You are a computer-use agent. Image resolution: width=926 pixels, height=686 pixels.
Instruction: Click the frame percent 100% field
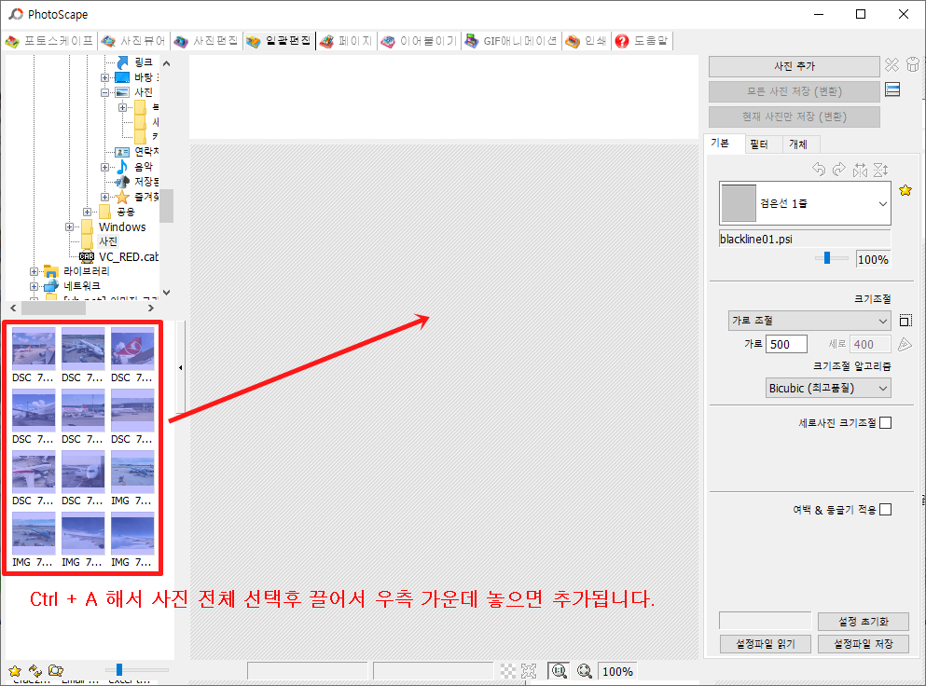coord(873,259)
